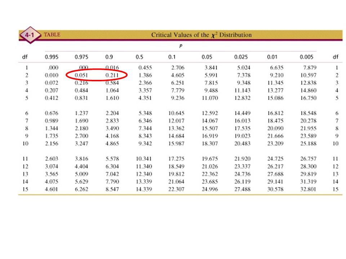Click the cell value 1.386

(145, 75)
